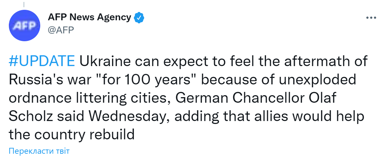383x157 pixels.
Task: Open the @AFP handle link
Action: pos(61,30)
